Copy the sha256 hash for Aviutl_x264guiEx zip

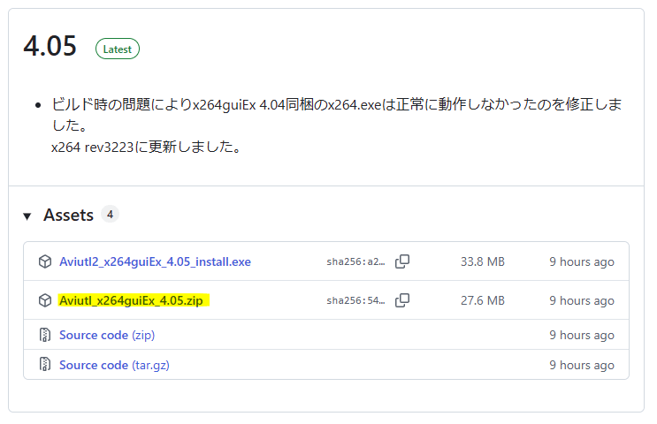402,300
